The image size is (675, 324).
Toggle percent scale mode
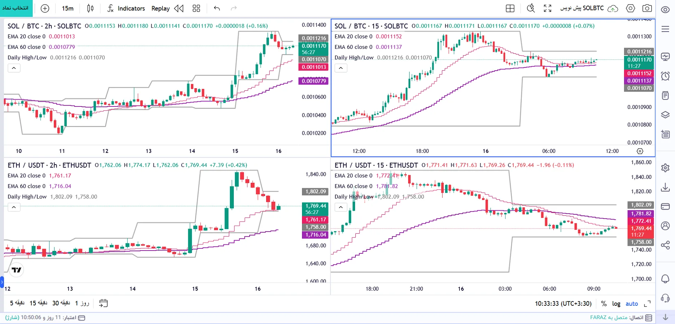[604, 304]
